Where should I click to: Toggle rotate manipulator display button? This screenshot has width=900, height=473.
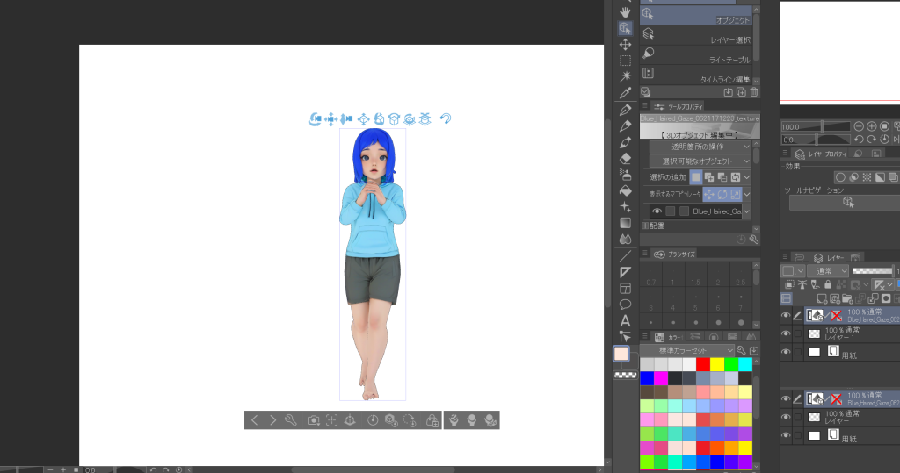tap(722, 194)
